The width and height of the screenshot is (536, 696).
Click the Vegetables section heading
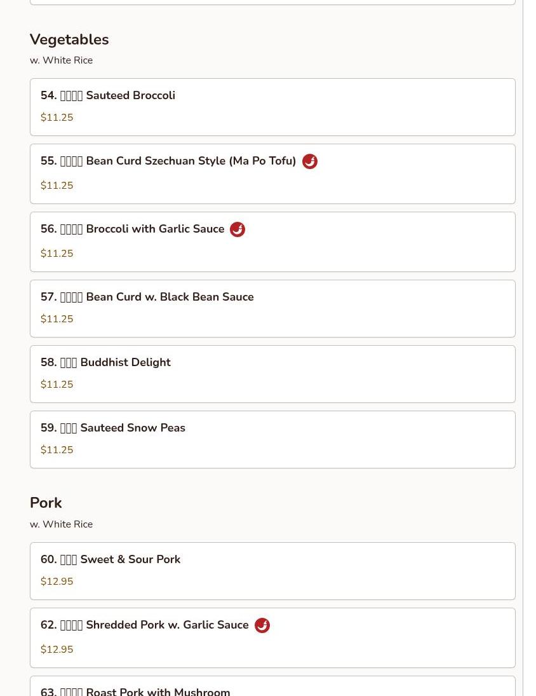[x=69, y=39]
